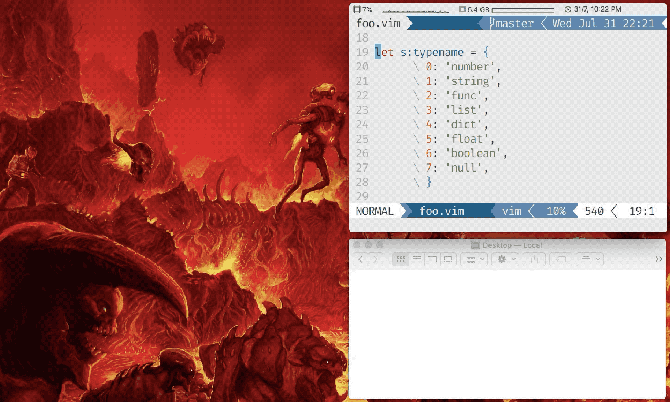
Task: Zoom the Finder Desktop window
Action: point(380,245)
